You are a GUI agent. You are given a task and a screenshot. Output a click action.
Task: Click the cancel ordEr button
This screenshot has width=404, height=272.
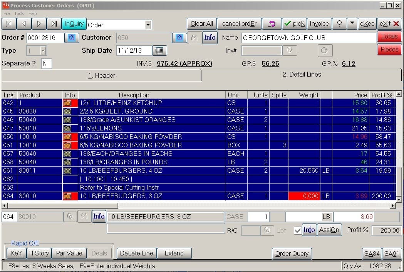[x=240, y=24]
